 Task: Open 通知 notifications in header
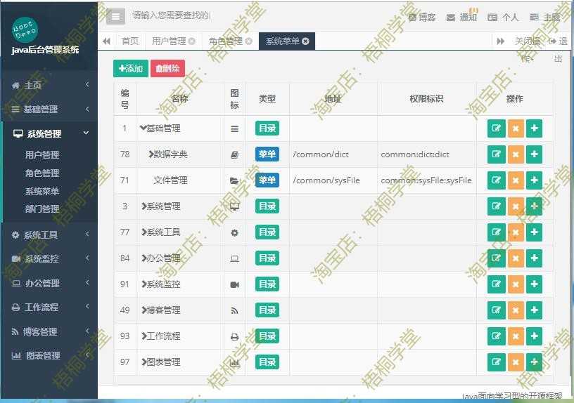tap(462, 17)
